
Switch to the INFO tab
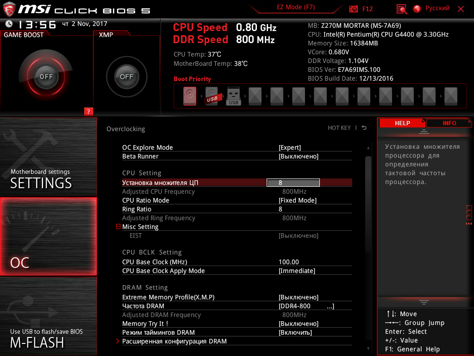(449, 123)
